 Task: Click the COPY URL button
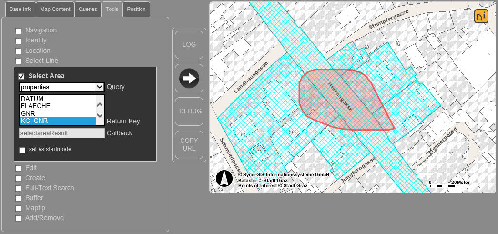189,145
